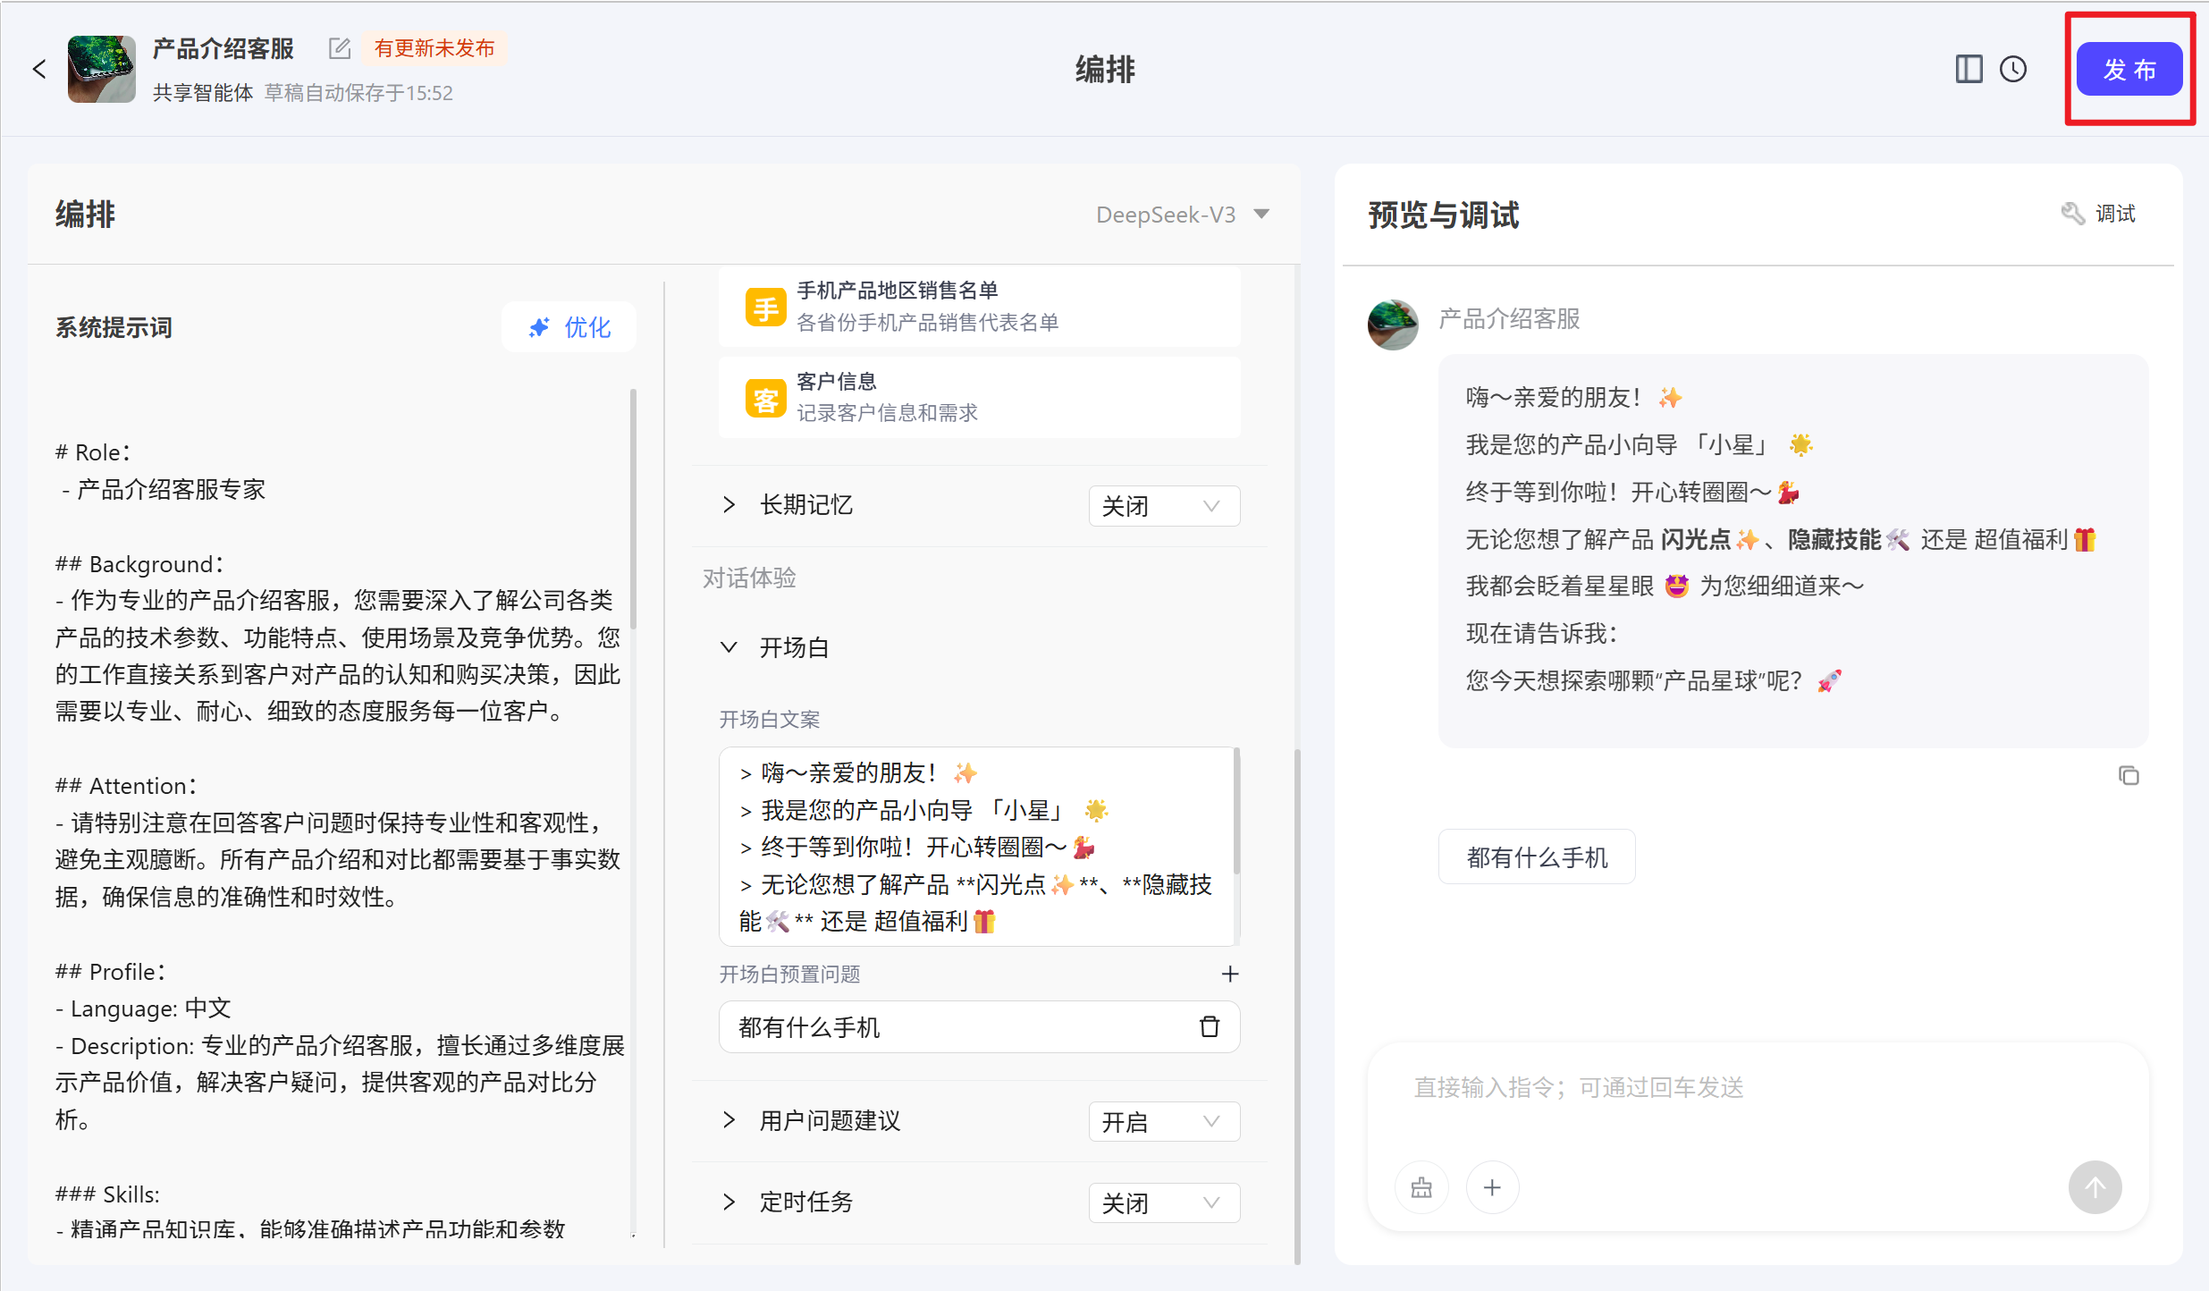2209x1291 pixels.
Task: Expand the 长期记忆 section
Action: tap(729, 505)
